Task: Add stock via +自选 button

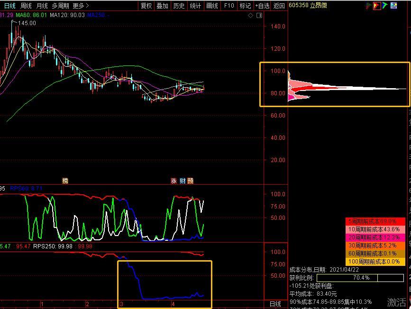Action: [262, 6]
